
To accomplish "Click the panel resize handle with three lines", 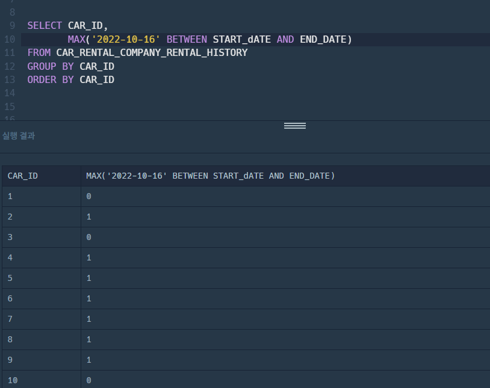I will pyautogui.click(x=295, y=126).
